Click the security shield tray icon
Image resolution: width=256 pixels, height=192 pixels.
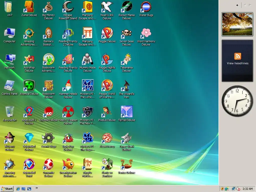pyautogui.click(x=222, y=189)
